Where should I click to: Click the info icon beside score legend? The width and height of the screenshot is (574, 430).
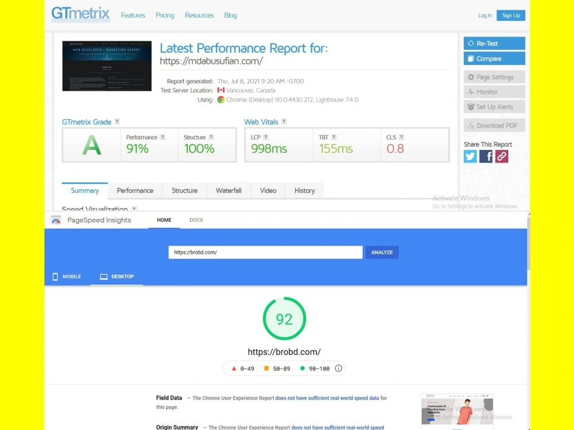[x=339, y=368]
